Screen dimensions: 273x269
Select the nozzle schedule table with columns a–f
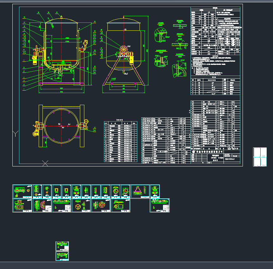pyautogui.click(x=215, y=85)
